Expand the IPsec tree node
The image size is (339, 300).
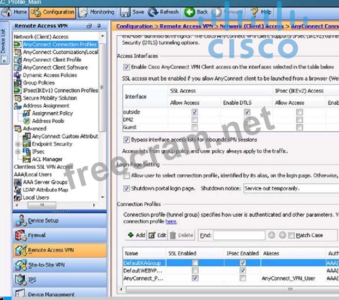(18, 152)
